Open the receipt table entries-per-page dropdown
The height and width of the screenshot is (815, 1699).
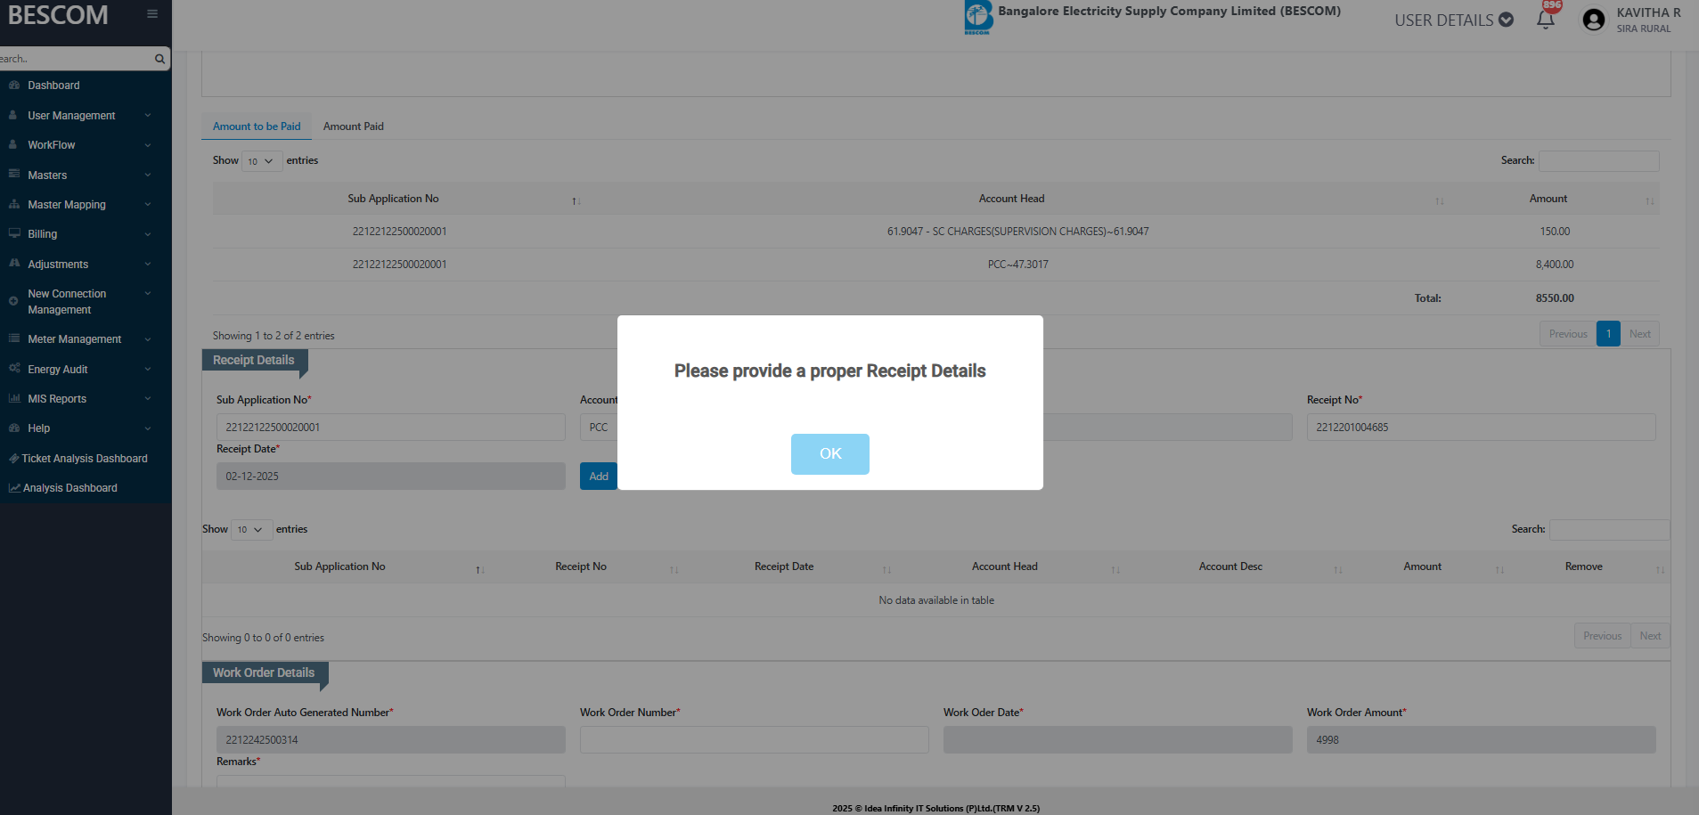pyautogui.click(x=251, y=530)
